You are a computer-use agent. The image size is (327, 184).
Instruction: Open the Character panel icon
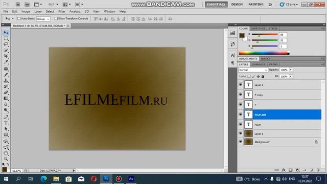233,55
